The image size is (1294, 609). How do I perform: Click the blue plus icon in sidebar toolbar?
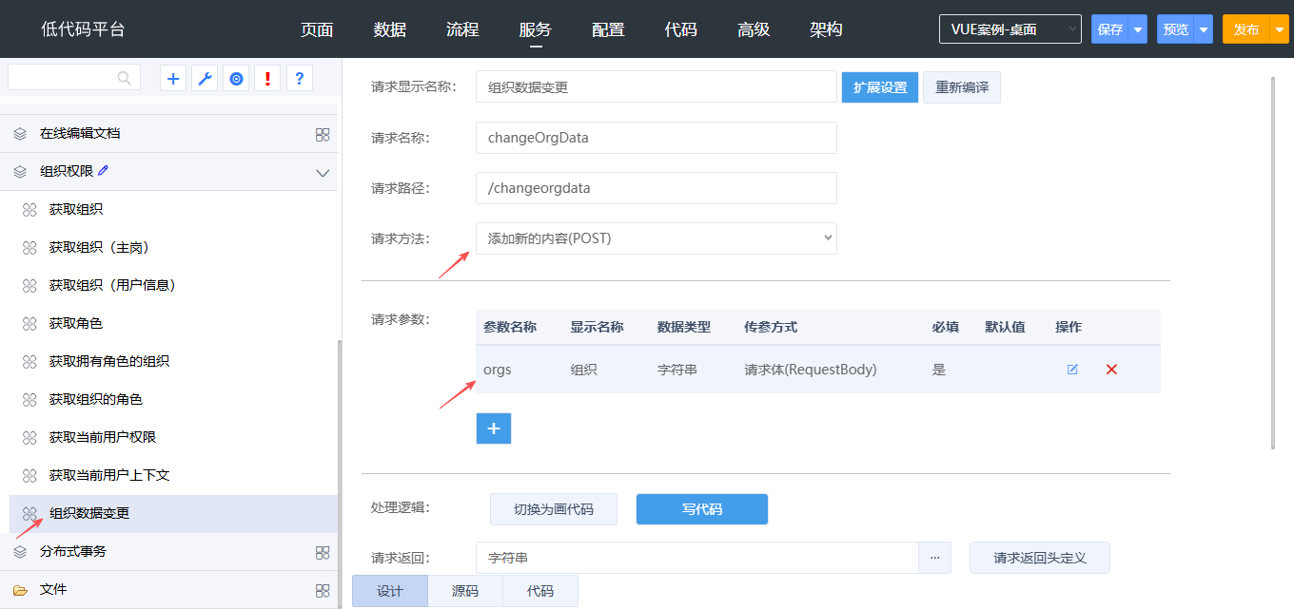tap(173, 79)
